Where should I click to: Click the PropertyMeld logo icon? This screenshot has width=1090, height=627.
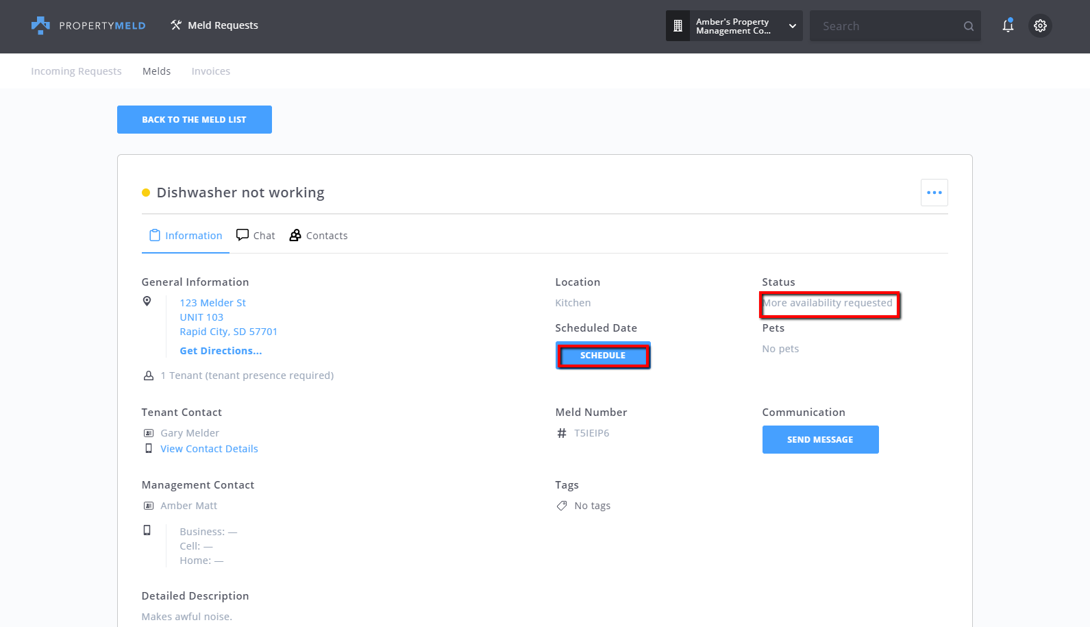pyautogui.click(x=40, y=25)
